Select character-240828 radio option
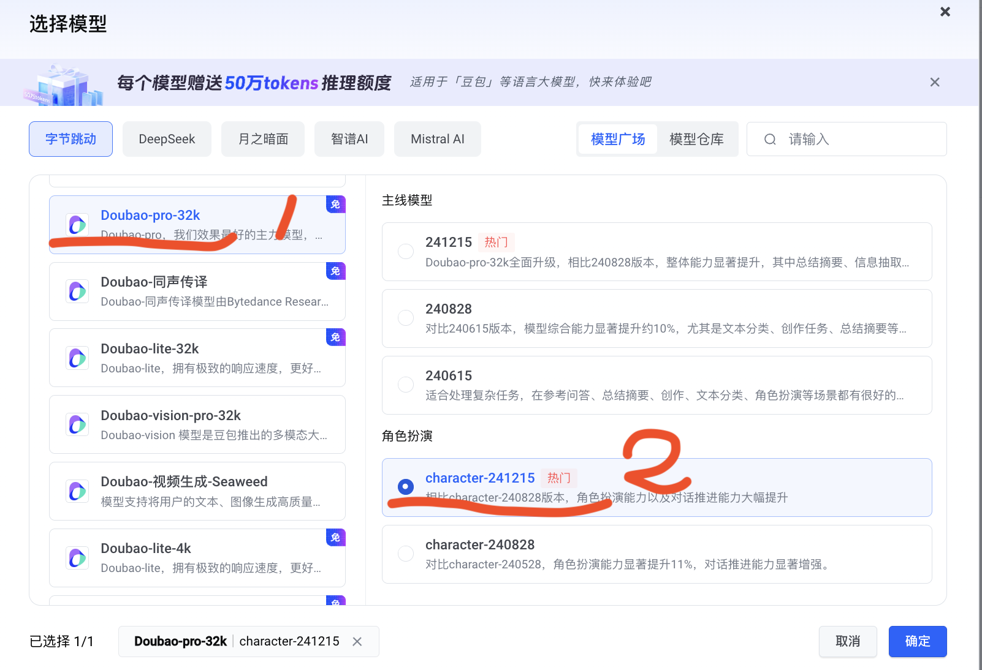 pos(406,554)
